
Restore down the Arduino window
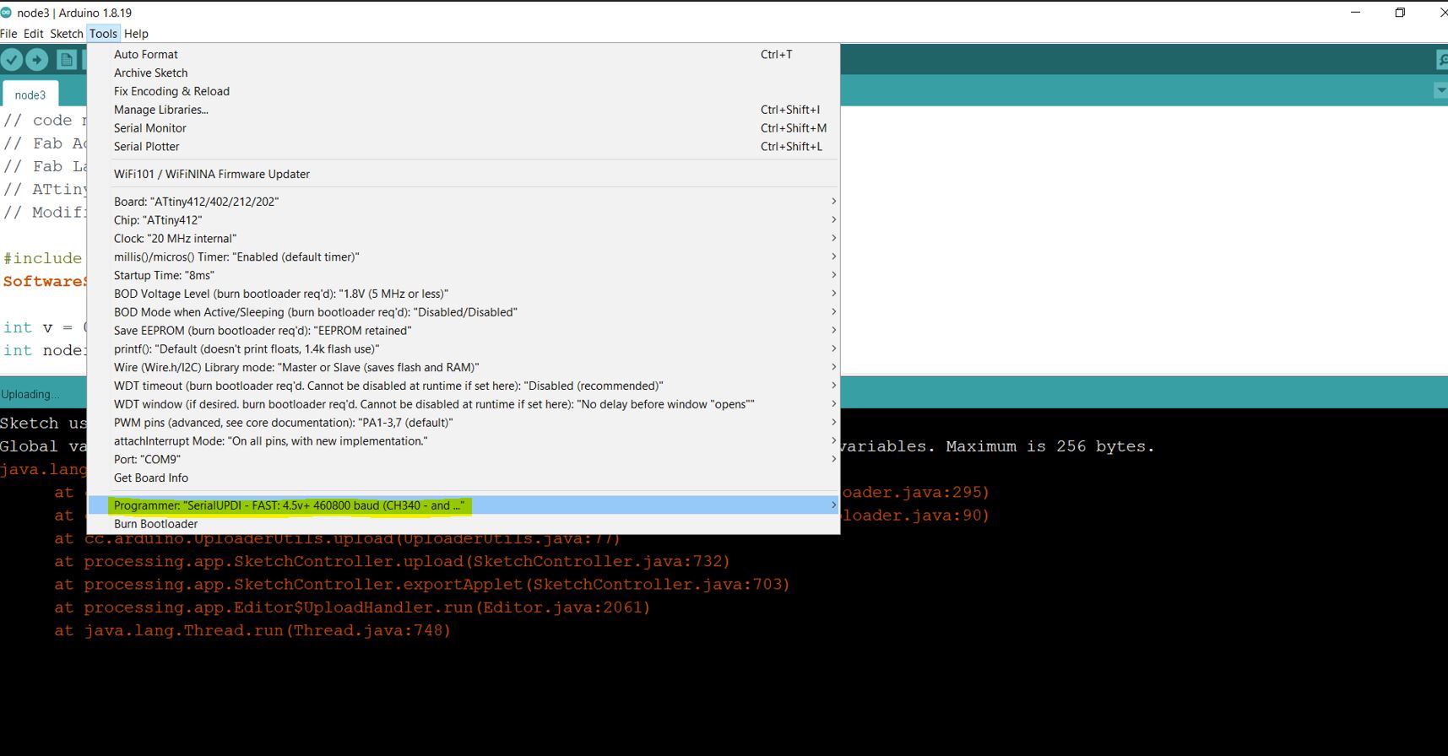tap(1400, 13)
